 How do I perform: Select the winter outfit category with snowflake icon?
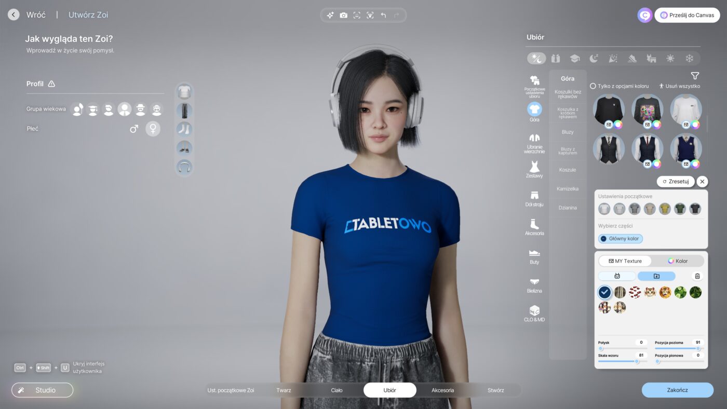point(690,58)
